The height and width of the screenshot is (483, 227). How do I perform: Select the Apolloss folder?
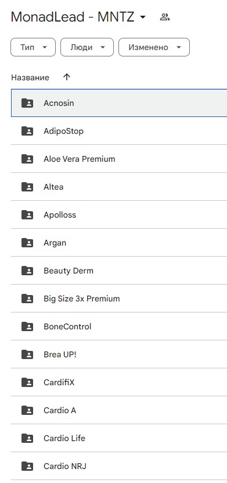pyautogui.click(x=119, y=215)
